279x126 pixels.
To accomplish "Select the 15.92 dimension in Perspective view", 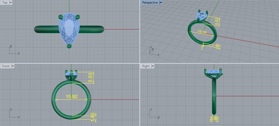I will [x=202, y=32].
